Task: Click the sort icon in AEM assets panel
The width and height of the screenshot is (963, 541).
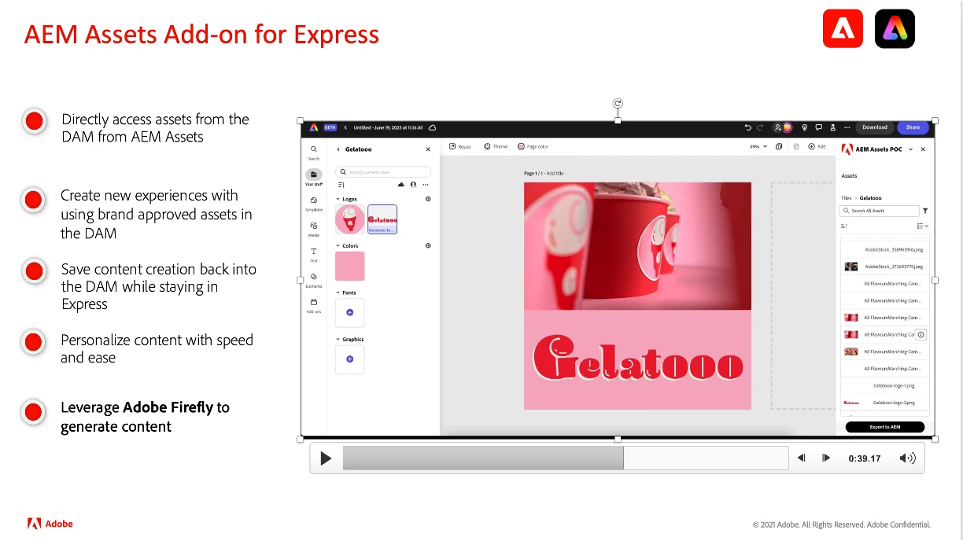Action: click(x=844, y=226)
